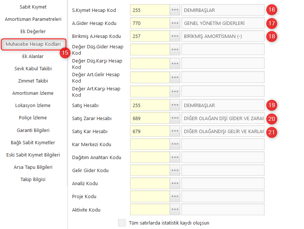Open lookup for S.Kıymet Hesap Kod
Screen dimensions: 304x229
coord(175,10)
